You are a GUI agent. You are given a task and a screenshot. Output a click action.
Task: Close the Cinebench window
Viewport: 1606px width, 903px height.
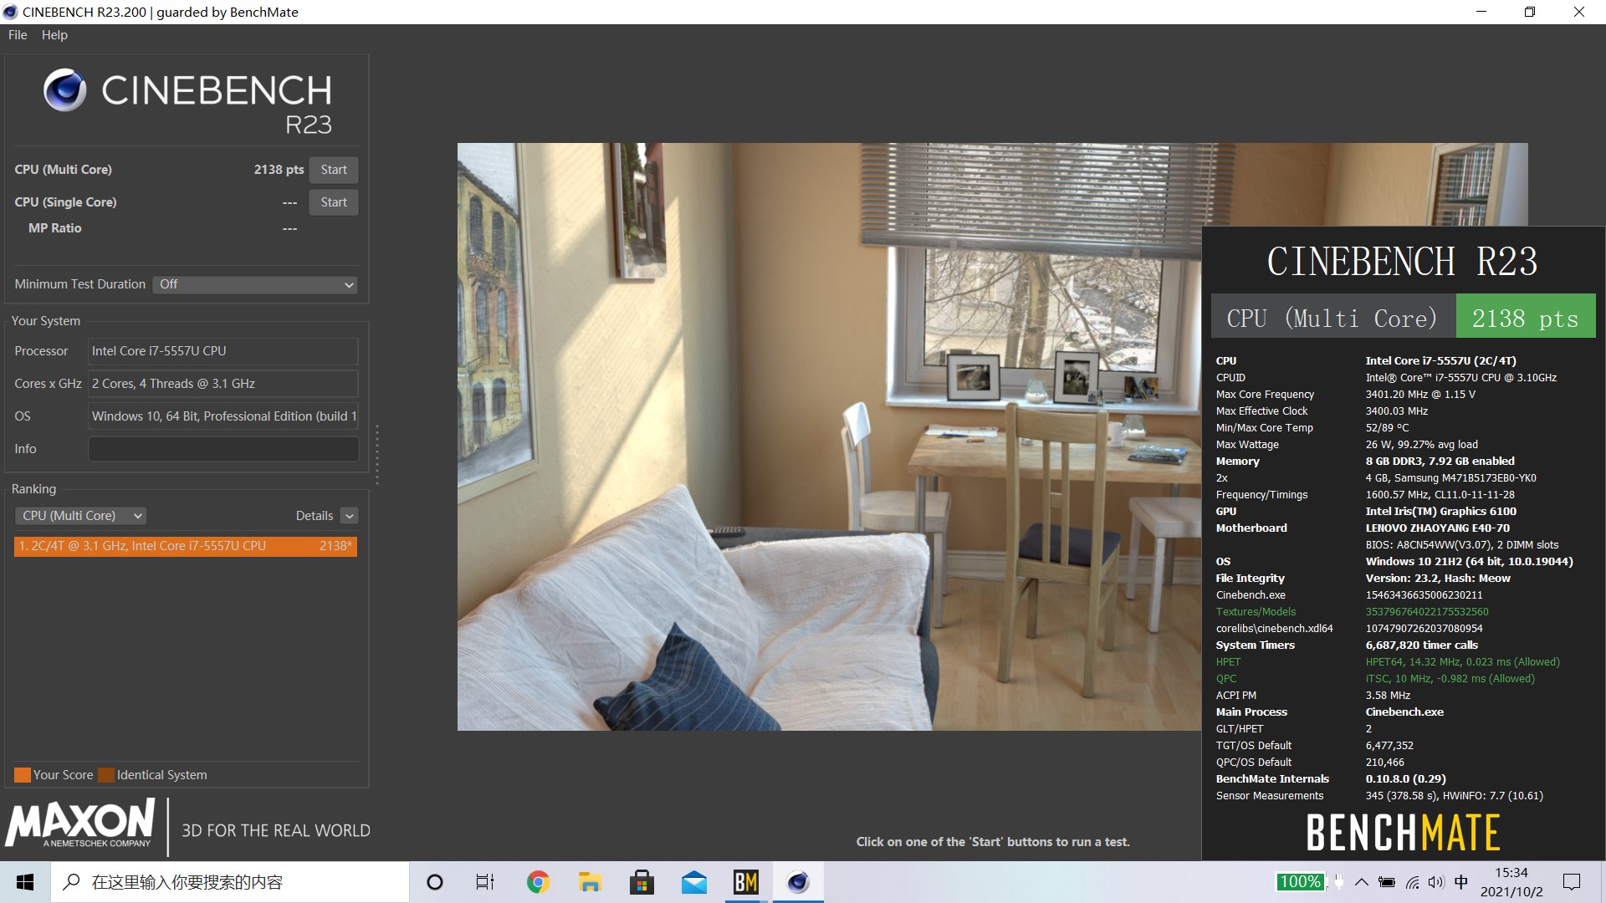[x=1579, y=12]
